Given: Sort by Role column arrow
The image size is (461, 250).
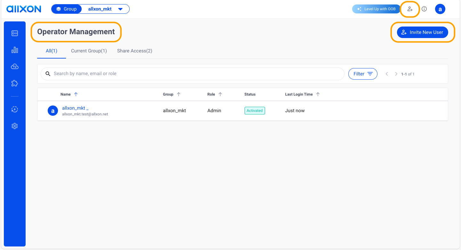Looking at the screenshot, I should coord(220,94).
